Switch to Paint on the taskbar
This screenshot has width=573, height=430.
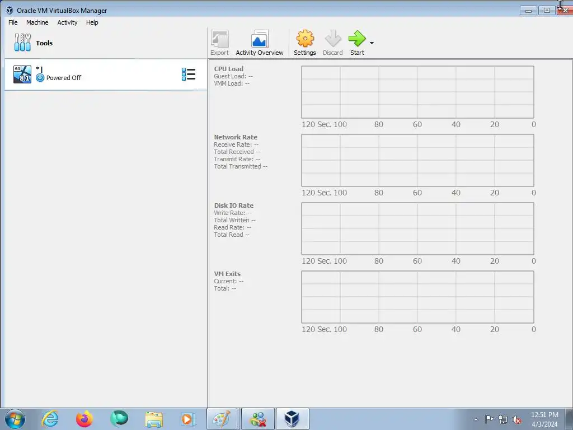(x=222, y=419)
